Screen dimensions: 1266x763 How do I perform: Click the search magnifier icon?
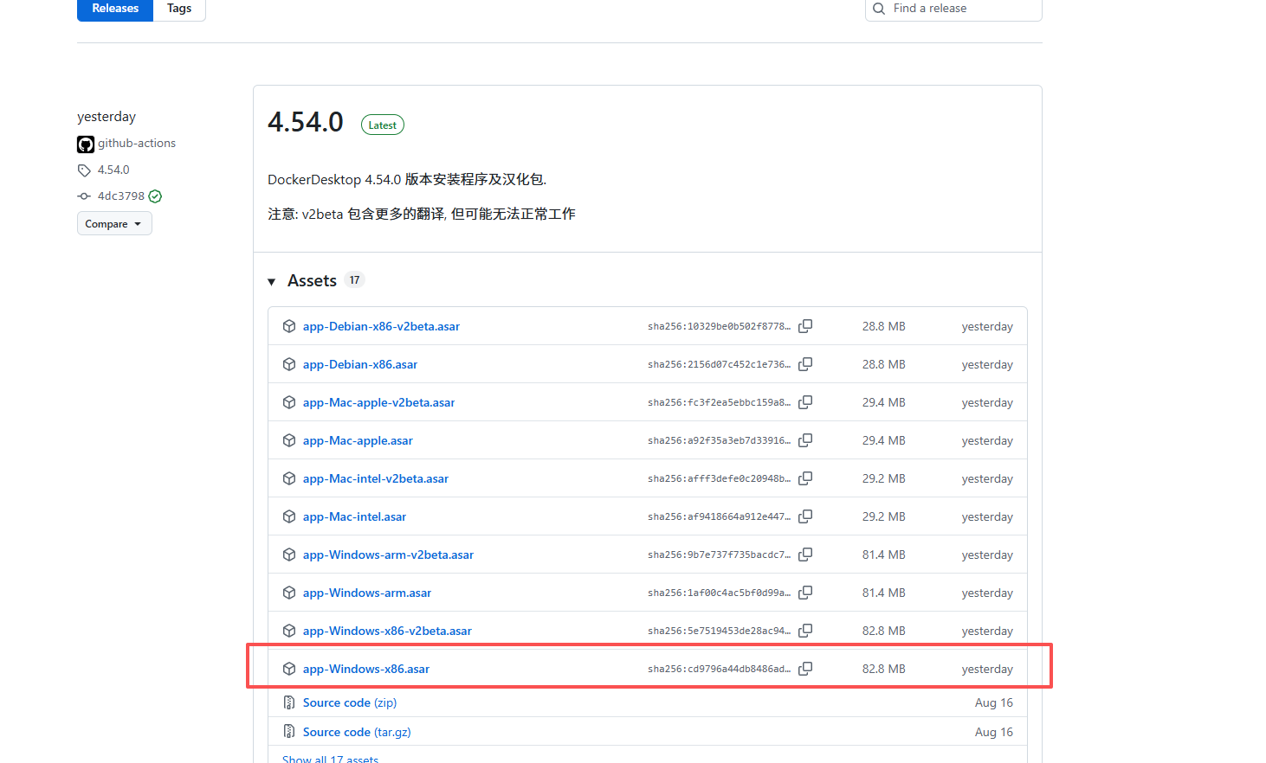[879, 9]
